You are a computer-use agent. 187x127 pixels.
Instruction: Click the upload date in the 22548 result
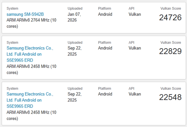coord(74,97)
